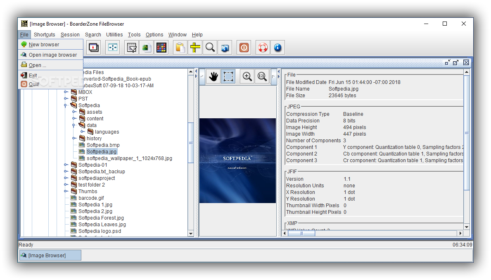Open the Options menu
Image resolution: width=491 pixels, height=280 pixels.
click(x=154, y=35)
